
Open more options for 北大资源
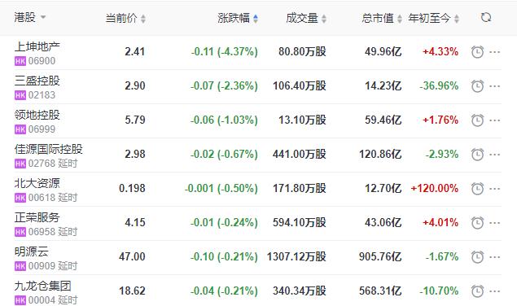494,189
